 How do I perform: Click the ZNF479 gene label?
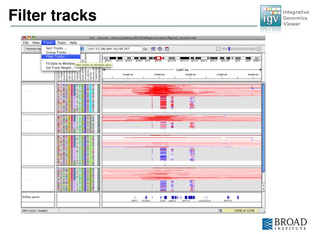click(x=228, y=201)
